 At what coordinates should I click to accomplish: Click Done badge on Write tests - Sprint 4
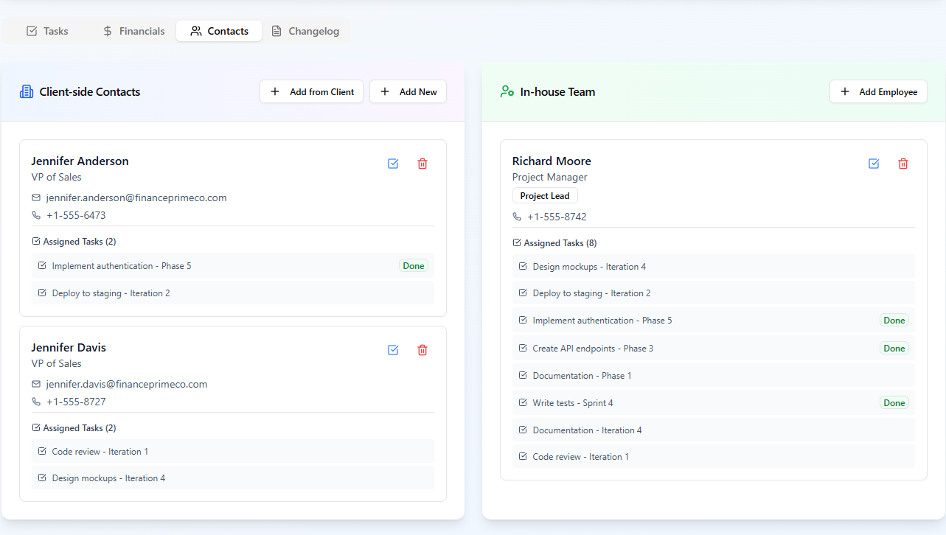[x=894, y=402]
